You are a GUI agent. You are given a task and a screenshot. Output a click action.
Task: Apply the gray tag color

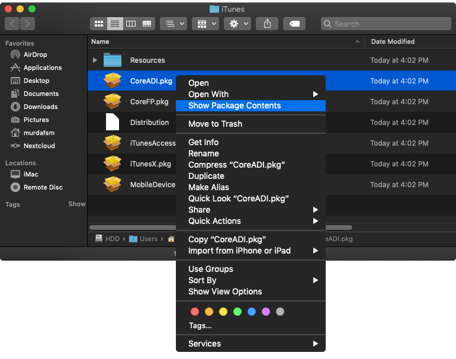280,312
